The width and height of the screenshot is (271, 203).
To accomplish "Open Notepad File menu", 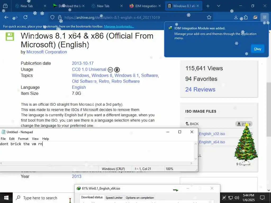I will tap(3, 139).
